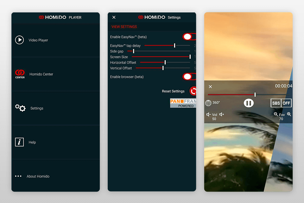Screen dimensions: 304x203
Task: Decrease volume with the minus speaker icon
Action: point(208,115)
